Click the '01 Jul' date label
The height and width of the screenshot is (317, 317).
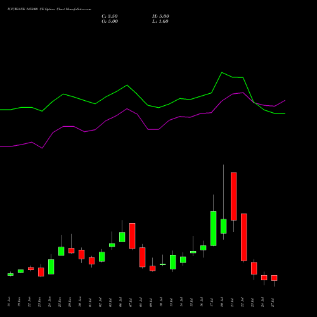tap(90, 302)
